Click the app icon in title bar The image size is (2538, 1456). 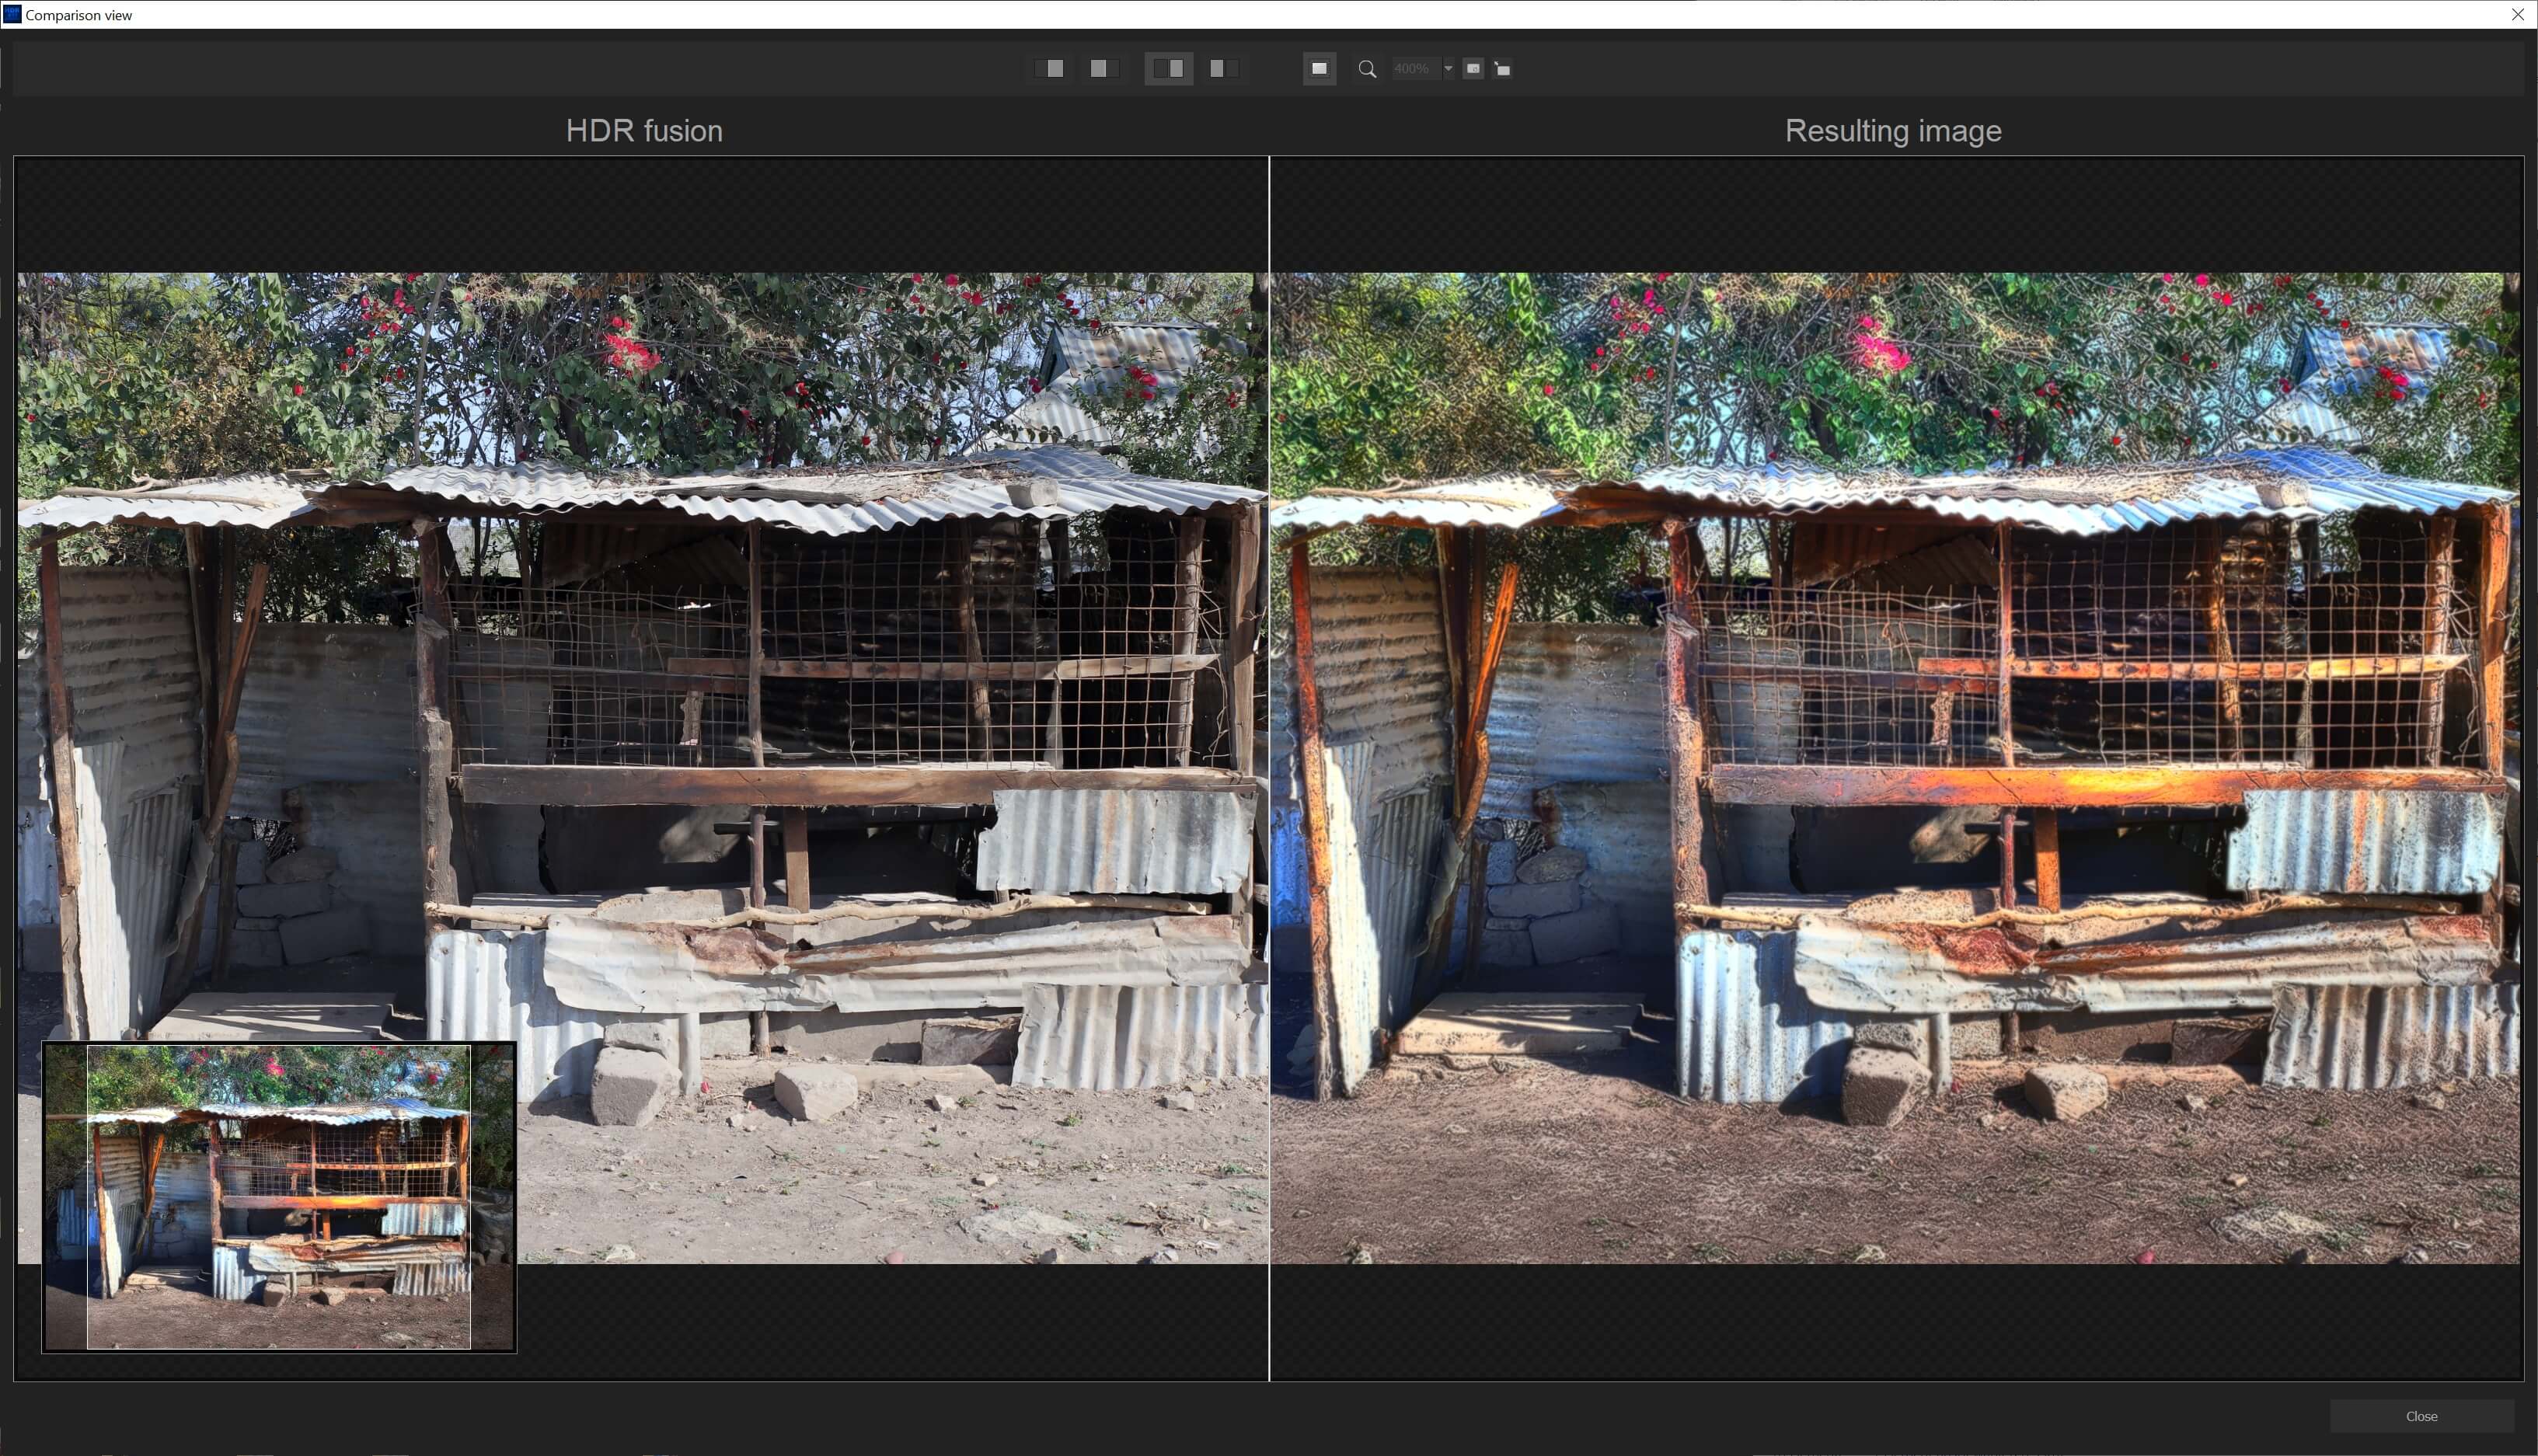coord(12,14)
